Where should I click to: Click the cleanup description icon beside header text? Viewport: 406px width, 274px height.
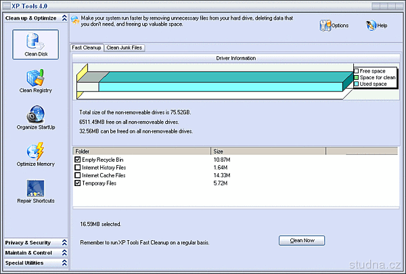click(75, 20)
